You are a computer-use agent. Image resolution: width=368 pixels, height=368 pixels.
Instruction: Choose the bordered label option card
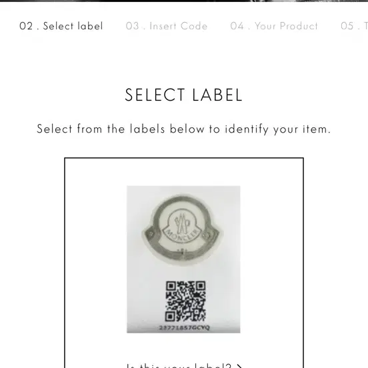[184, 263]
